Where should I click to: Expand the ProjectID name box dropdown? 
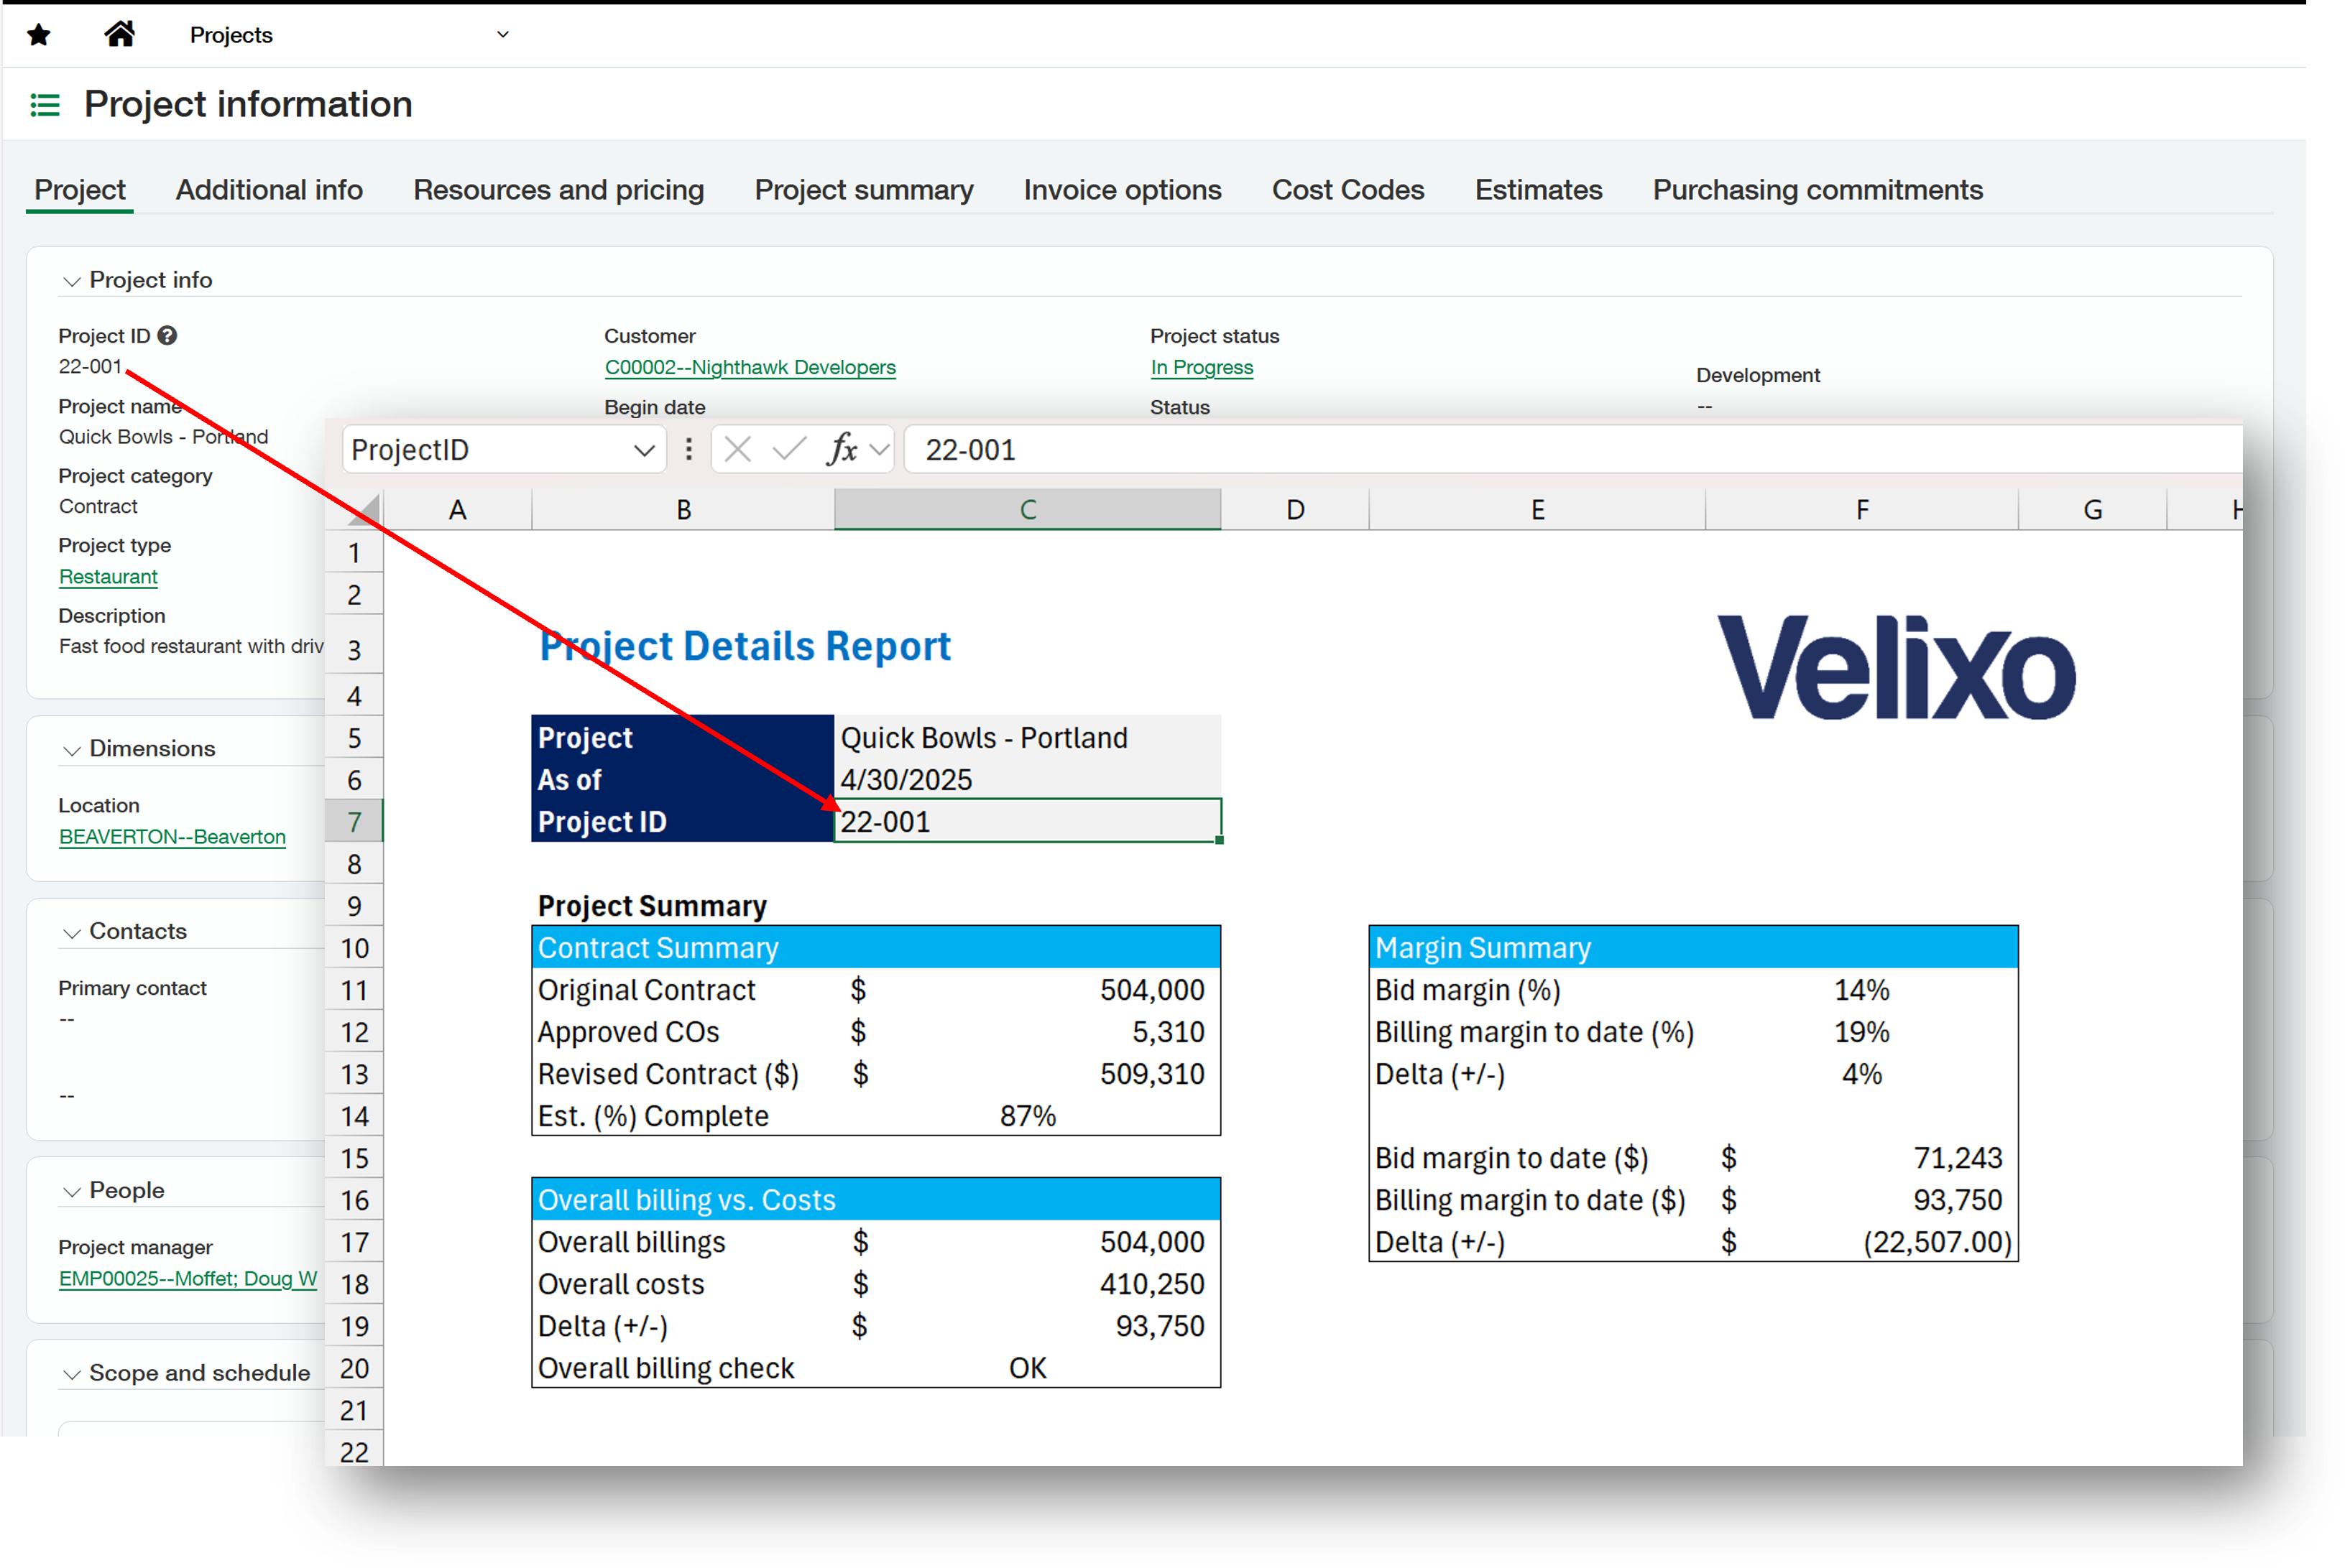pyautogui.click(x=644, y=451)
